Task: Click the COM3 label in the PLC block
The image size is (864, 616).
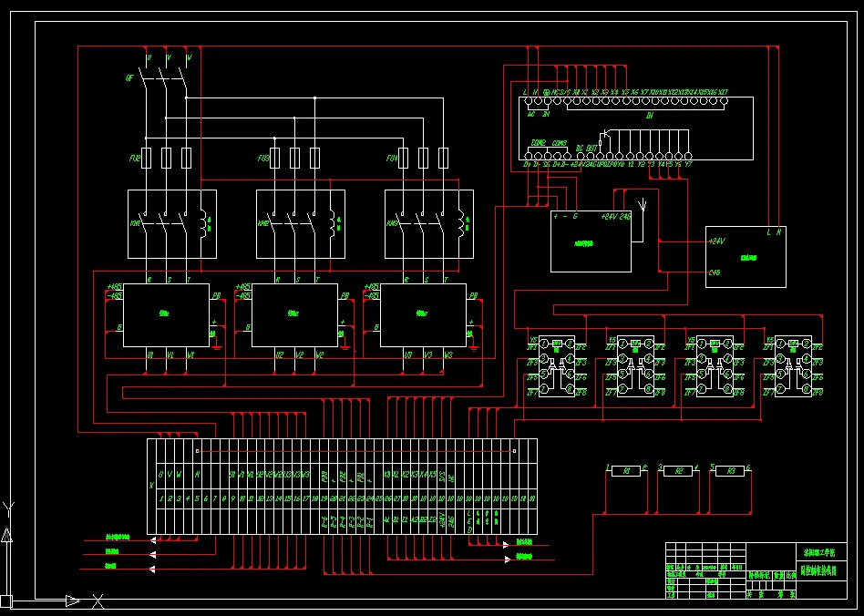Action: 560,143
